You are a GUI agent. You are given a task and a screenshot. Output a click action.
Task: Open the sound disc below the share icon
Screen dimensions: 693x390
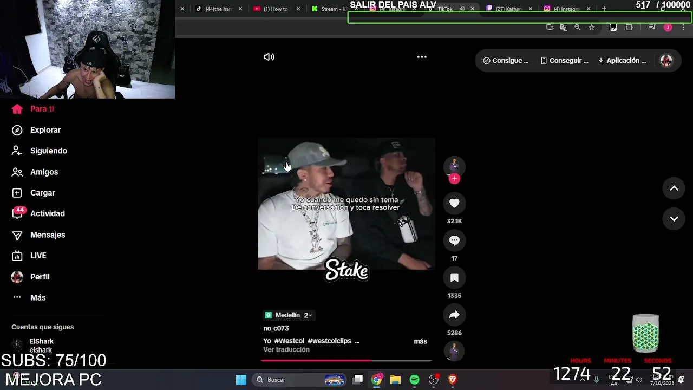454,351
